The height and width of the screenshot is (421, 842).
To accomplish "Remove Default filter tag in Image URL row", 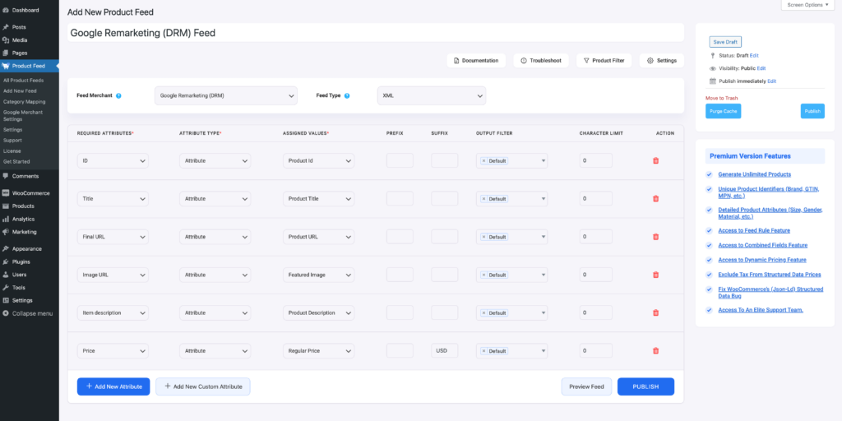I will 483,275.
